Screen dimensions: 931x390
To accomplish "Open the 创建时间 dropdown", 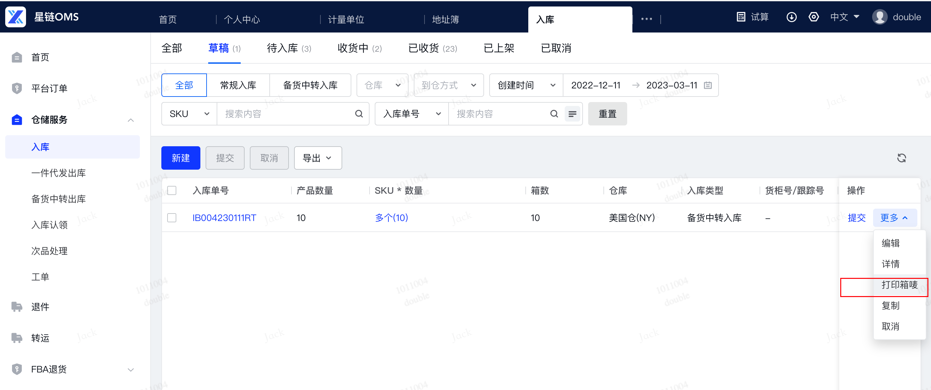I will click(x=526, y=85).
